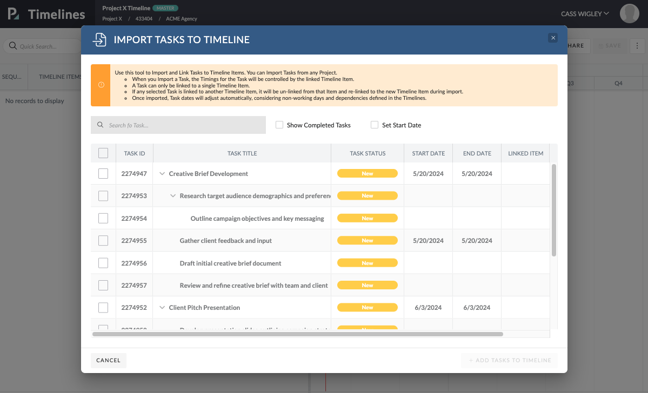
Task: Sort by Linked Item column header
Action: (526, 153)
